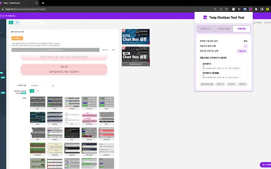Click the first extension icon after the star
The width and height of the screenshot is (271, 169).
233,9
